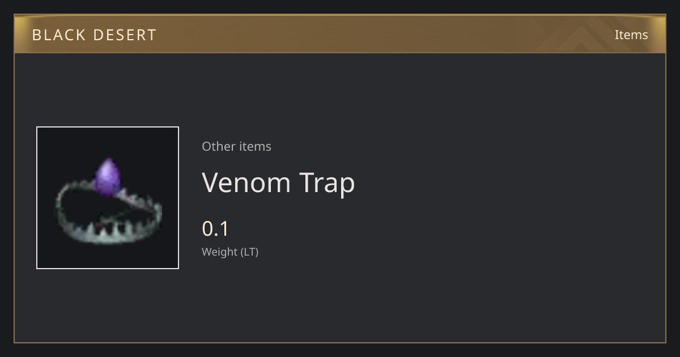680x357 pixels.
Task: Select the 0.1 weight value
Action: pos(215,229)
